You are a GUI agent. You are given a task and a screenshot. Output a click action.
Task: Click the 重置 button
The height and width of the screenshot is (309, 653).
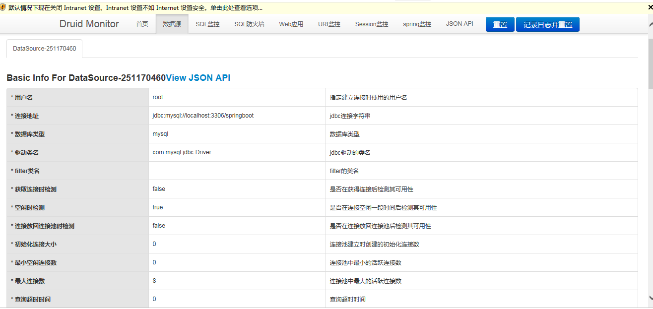click(x=500, y=24)
